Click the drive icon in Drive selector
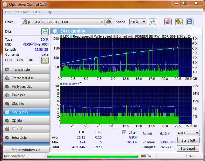 click(x=24, y=22)
